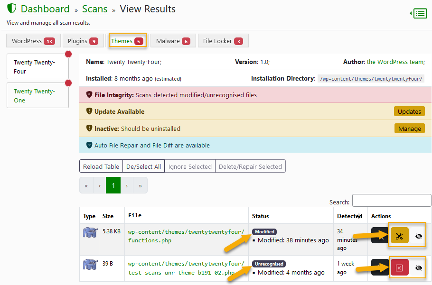
Task: Open the File Locker tab
Action: point(223,41)
